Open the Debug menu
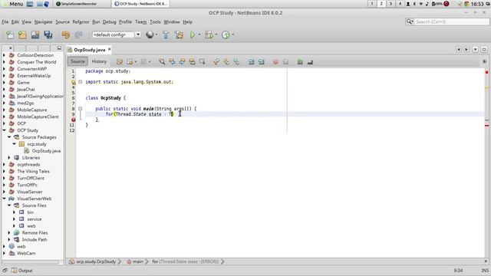The width and height of the screenshot is (491, 276). (109, 22)
